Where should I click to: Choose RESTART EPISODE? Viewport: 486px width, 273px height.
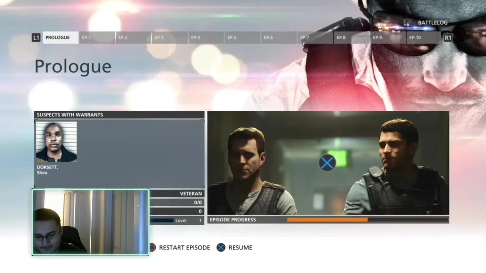pos(185,248)
